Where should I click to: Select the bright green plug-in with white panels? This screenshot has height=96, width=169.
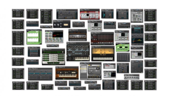[x=34, y=37]
